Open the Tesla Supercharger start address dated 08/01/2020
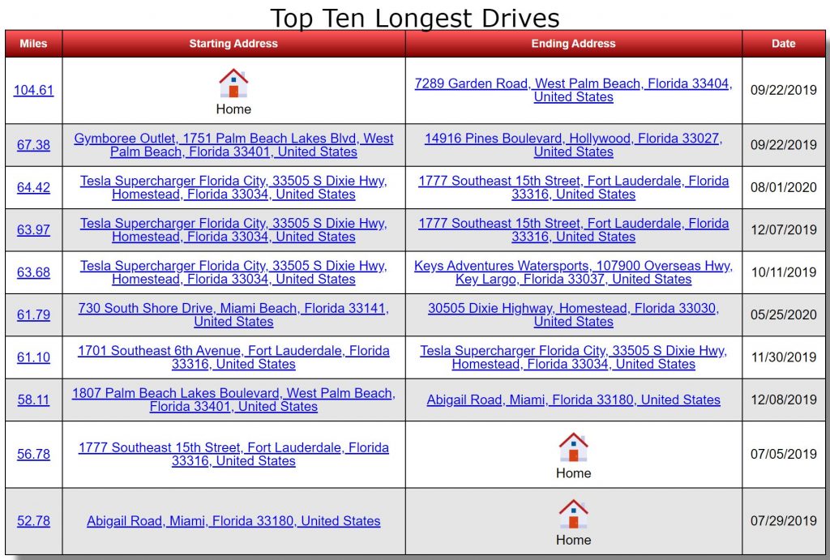Viewport: 830px width, 560px height. pos(233,187)
